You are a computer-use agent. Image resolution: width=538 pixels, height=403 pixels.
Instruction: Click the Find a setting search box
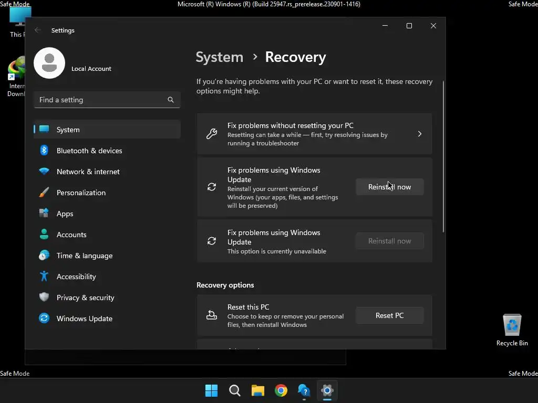(107, 100)
